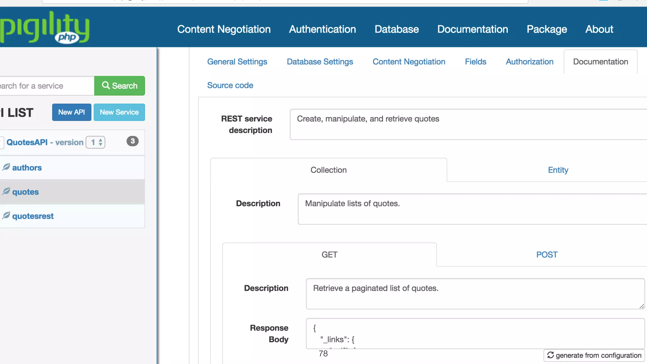647x364 pixels.
Task: Open the Source code tab
Action: [x=230, y=85]
